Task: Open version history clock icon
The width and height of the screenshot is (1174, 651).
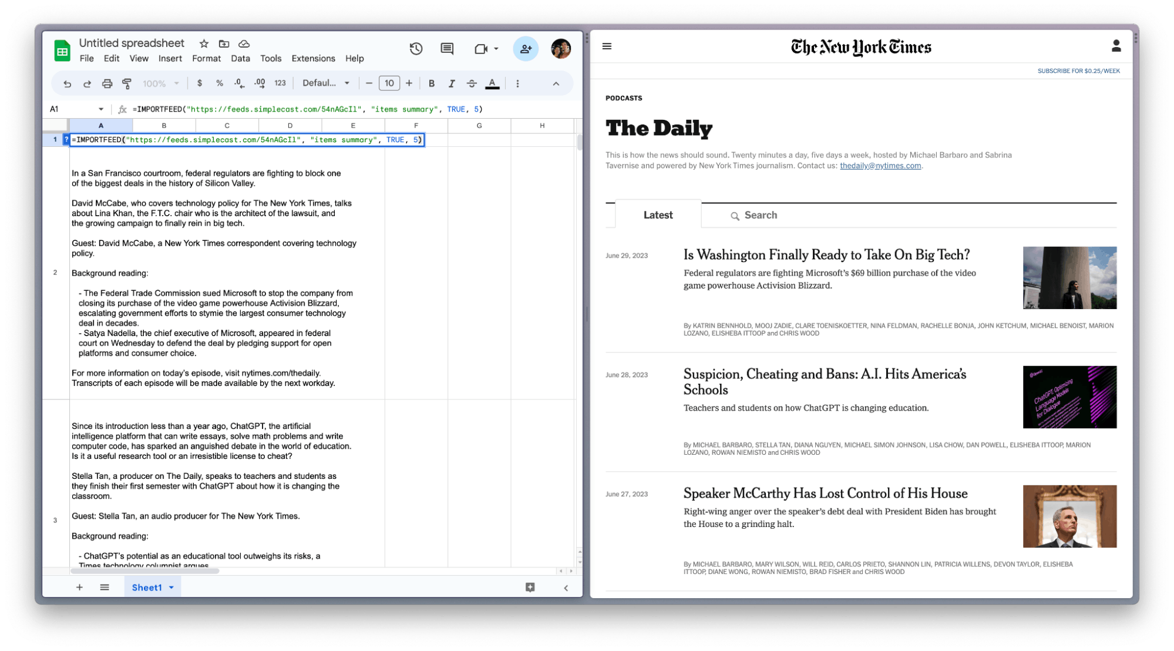Action: [416, 49]
